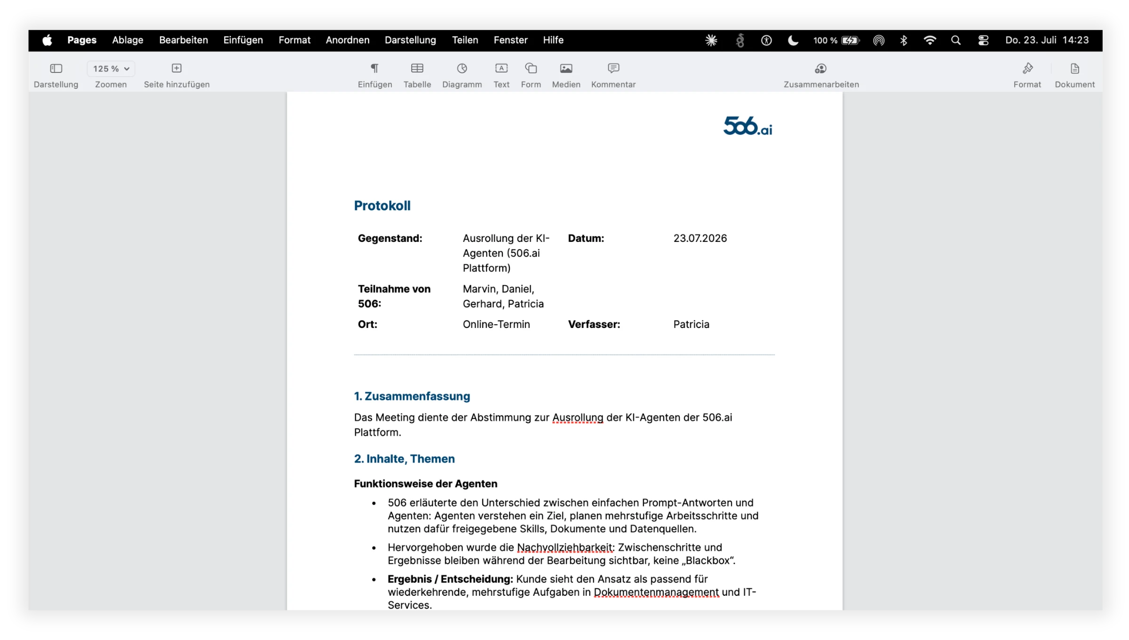
Task: Click the Seite hinzufügen toolbar icon
Action: (176, 69)
